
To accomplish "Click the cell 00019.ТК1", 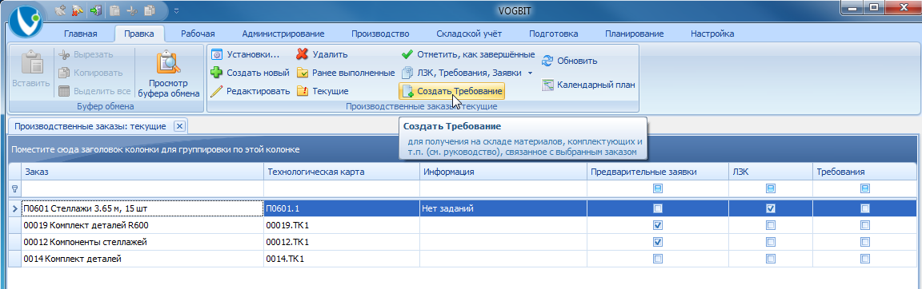I will click(341, 225).
